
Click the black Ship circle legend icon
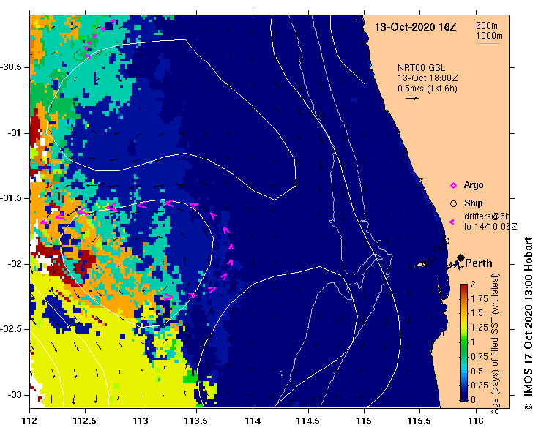click(x=453, y=204)
